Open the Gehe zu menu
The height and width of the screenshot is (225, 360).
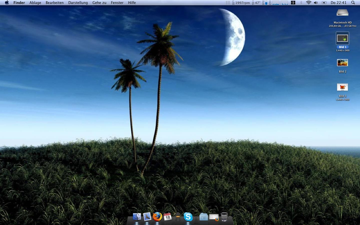(x=99, y=3)
